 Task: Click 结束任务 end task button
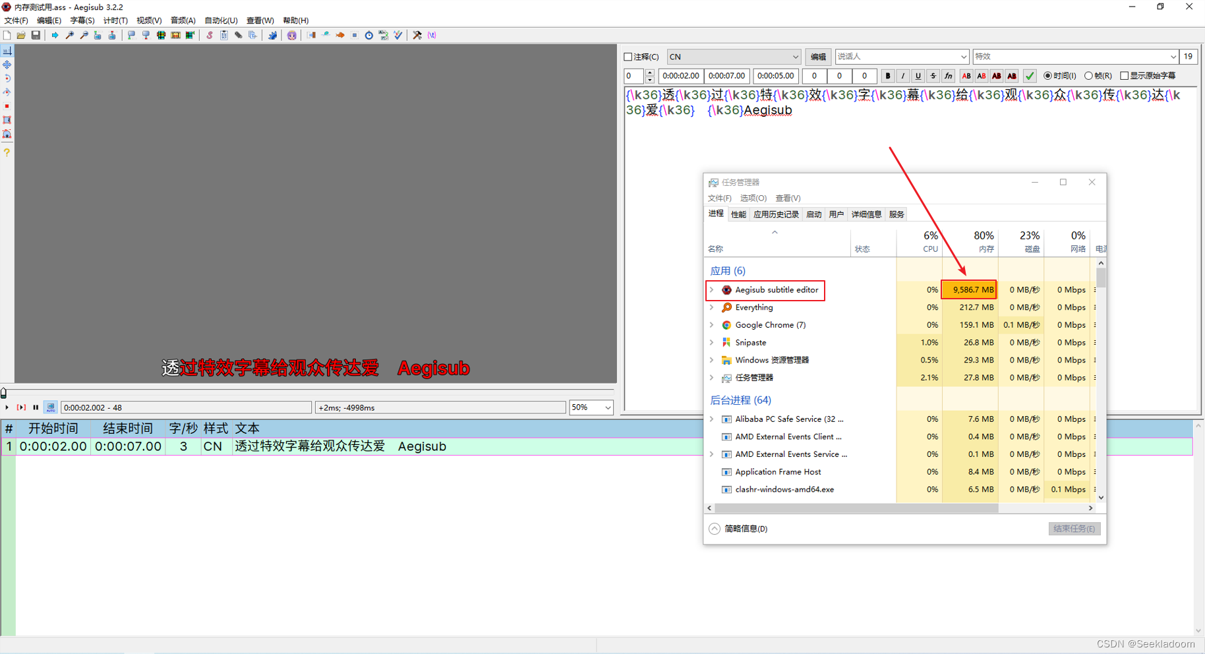pyautogui.click(x=1074, y=529)
